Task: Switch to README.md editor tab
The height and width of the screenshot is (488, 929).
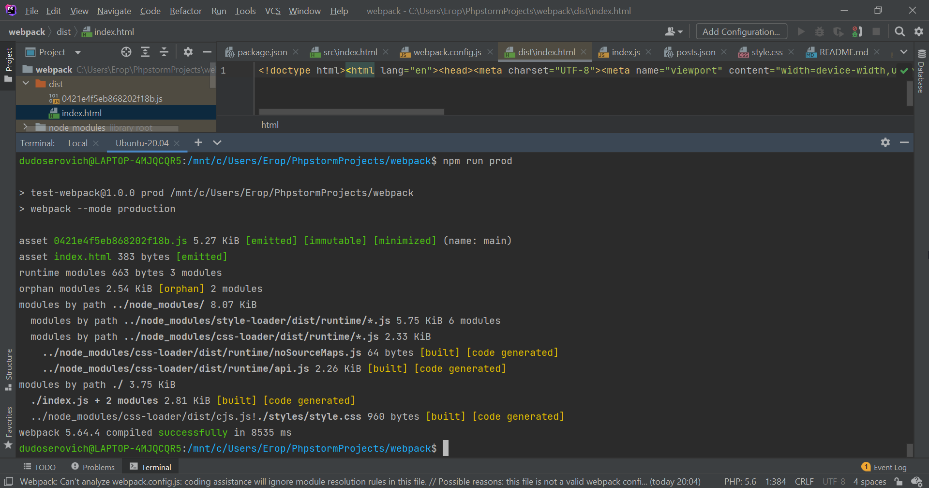Action: click(x=844, y=52)
